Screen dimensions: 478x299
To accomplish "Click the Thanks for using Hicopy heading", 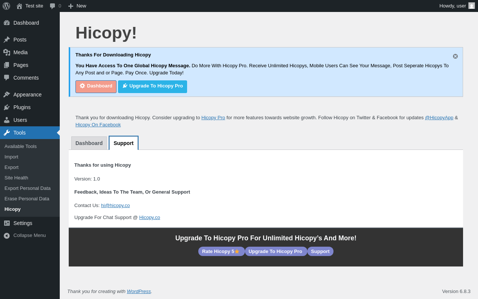I will pos(103,165).
